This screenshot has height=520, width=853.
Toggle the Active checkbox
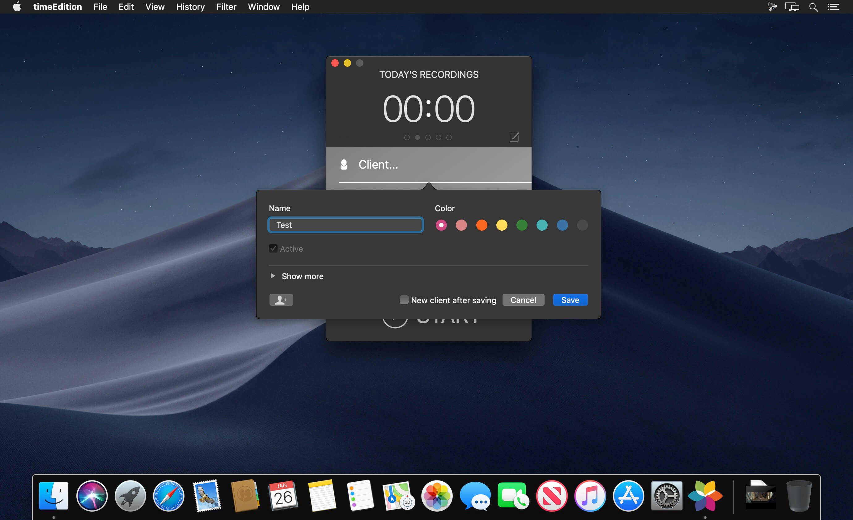pyautogui.click(x=273, y=248)
